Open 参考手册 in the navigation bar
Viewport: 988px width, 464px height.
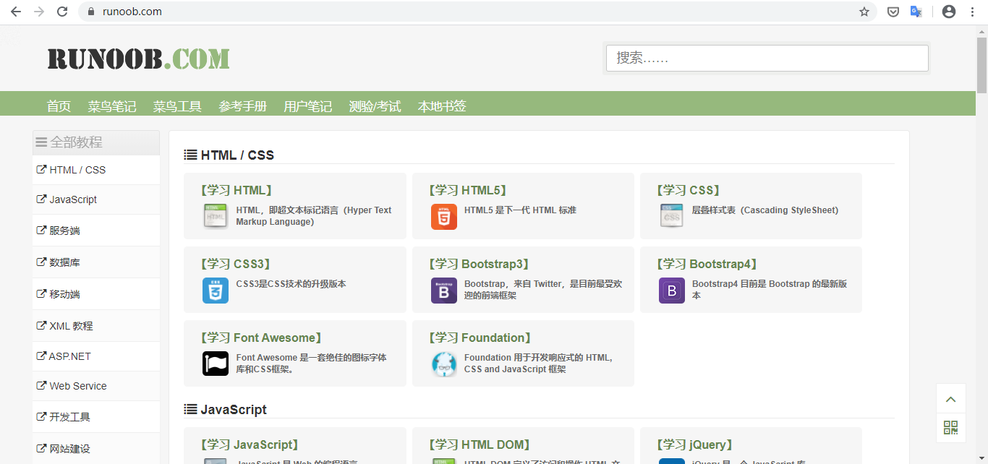click(x=243, y=106)
